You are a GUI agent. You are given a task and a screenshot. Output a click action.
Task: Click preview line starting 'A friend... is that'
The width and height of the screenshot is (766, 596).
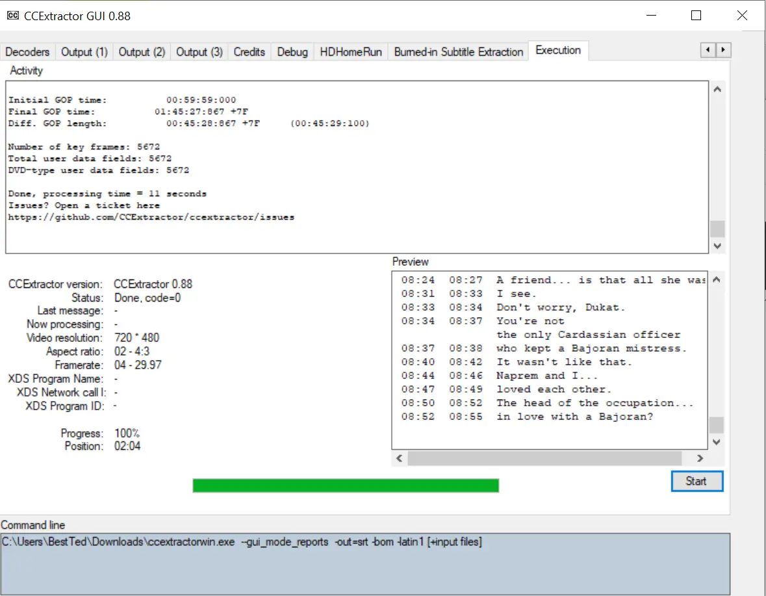pyautogui.click(x=601, y=280)
